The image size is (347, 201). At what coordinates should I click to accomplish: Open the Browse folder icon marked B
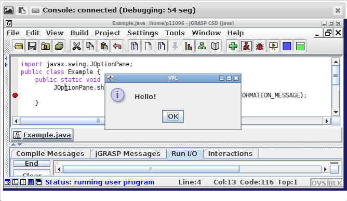(x=46, y=46)
